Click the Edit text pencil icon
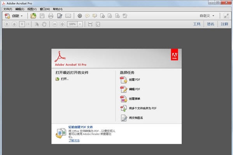This screenshot has width=233, height=155. pyautogui.click(x=60, y=16)
